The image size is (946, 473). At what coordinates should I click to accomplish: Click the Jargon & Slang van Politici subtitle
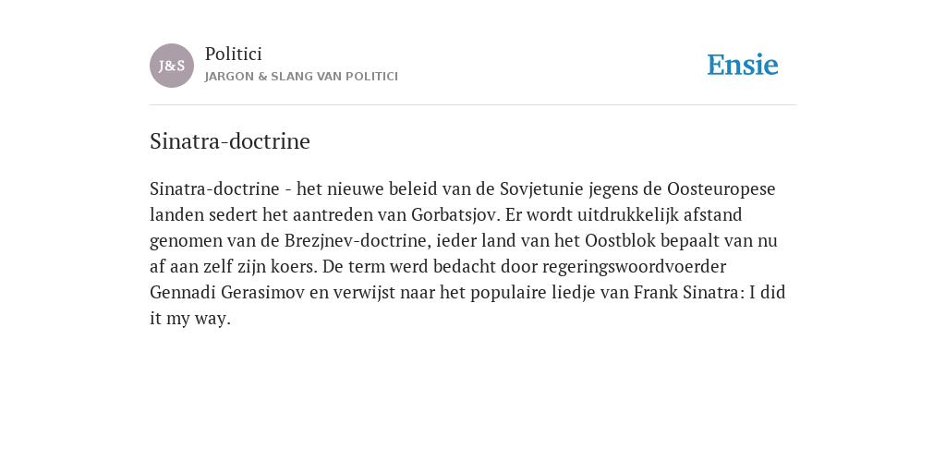point(301,77)
